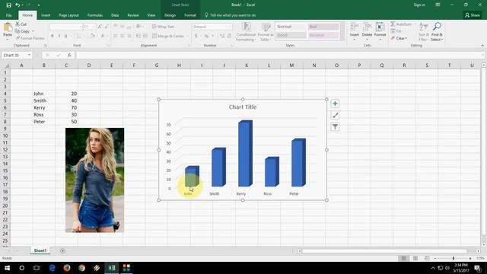Toggle Wrap Text
Viewport: 487px width, 274px height.
163,27
